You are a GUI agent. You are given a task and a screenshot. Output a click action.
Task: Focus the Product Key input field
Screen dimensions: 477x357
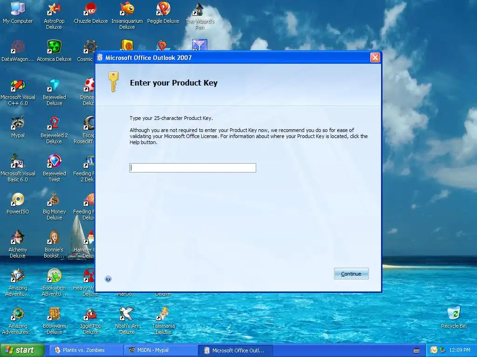pos(192,167)
